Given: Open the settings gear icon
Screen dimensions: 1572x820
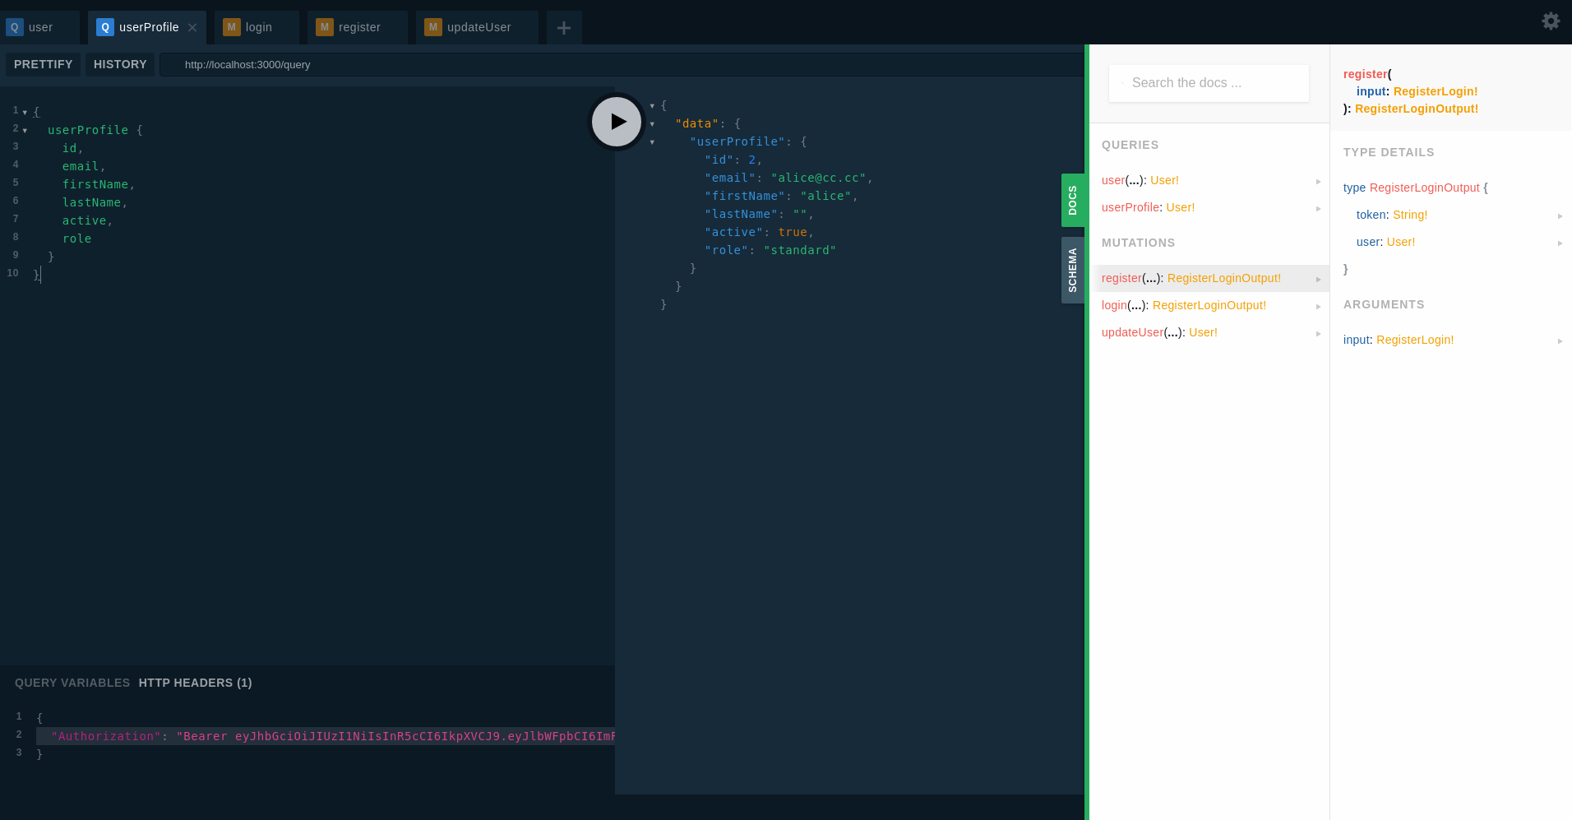Looking at the screenshot, I should click(1551, 21).
